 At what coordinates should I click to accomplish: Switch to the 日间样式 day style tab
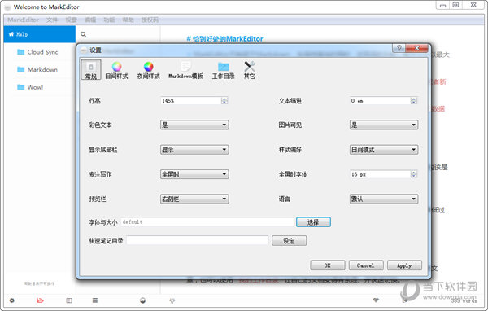pyautogui.click(x=116, y=70)
